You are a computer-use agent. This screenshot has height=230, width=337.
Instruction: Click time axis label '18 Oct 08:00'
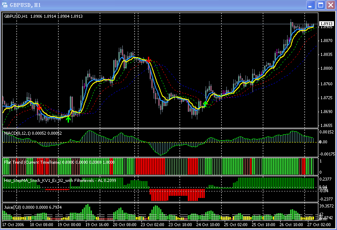[42, 225]
